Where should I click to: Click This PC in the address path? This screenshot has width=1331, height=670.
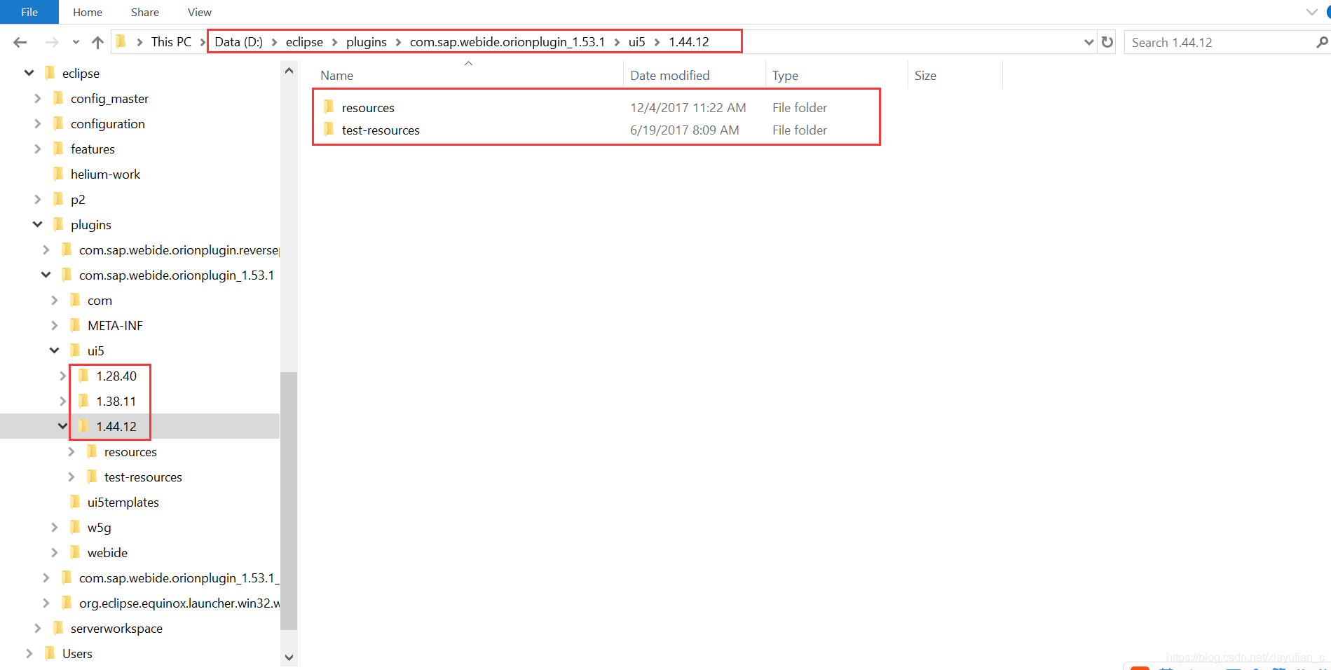click(x=171, y=42)
